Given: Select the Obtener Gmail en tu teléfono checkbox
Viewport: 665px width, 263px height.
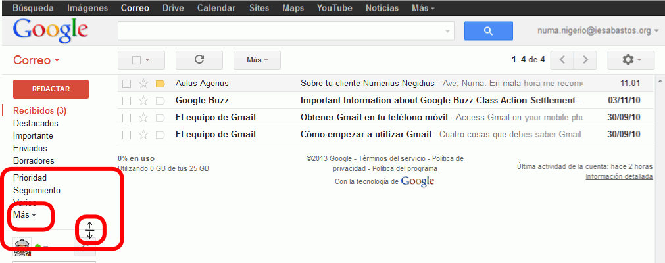Looking at the screenshot, I should click(x=126, y=118).
